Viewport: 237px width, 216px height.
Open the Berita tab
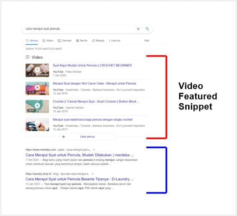[82, 41]
